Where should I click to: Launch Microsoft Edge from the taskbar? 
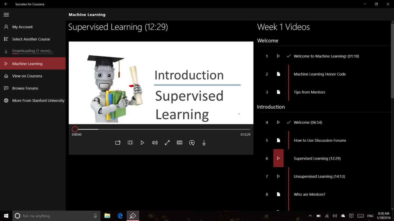(120, 216)
